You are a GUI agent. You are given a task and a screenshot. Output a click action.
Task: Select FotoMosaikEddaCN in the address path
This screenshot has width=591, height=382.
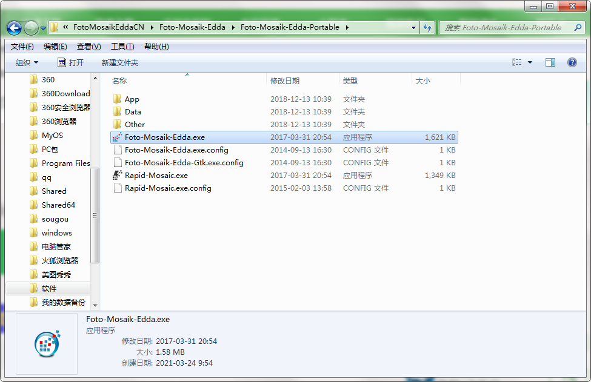point(109,27)
